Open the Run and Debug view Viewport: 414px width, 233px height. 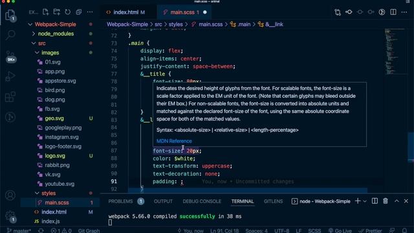point(10,76)
